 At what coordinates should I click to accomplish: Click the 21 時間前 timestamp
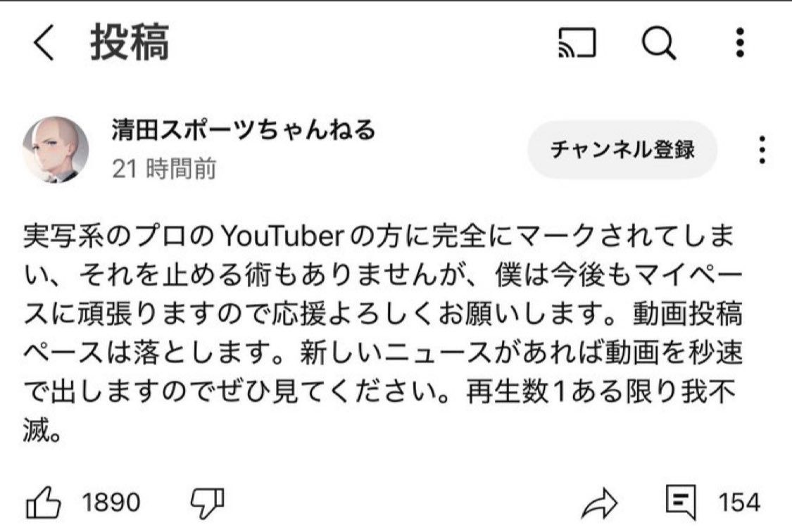(164, 170)
